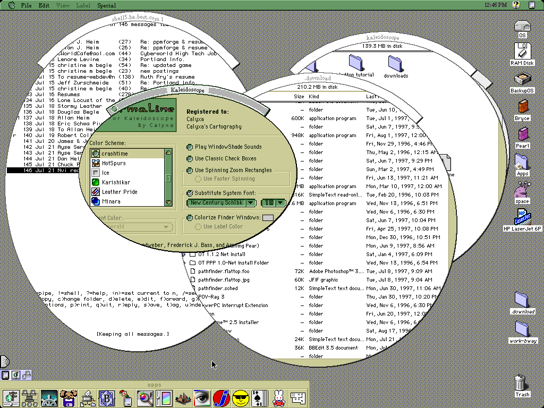
Task: Launch the eye image icon in apps bar
Action: pyautogui.click(x=202, y=398)
